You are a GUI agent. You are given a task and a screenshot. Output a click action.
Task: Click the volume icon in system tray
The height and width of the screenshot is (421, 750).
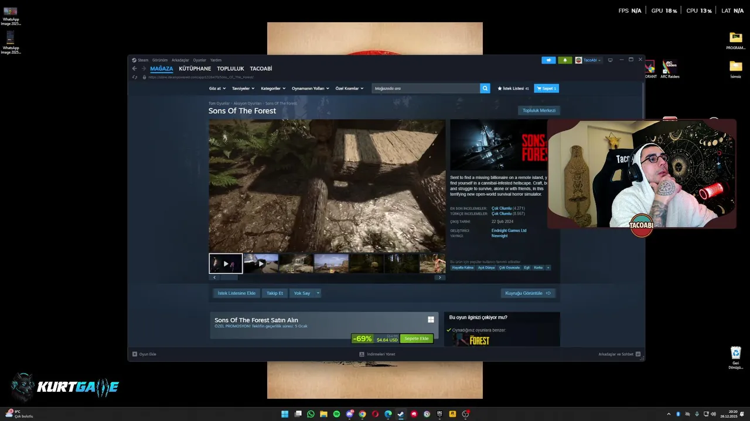(714, 414)
